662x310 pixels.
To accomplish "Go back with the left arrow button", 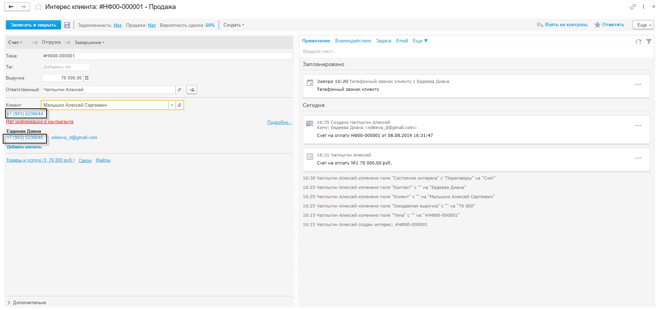I will click(11, 7).
